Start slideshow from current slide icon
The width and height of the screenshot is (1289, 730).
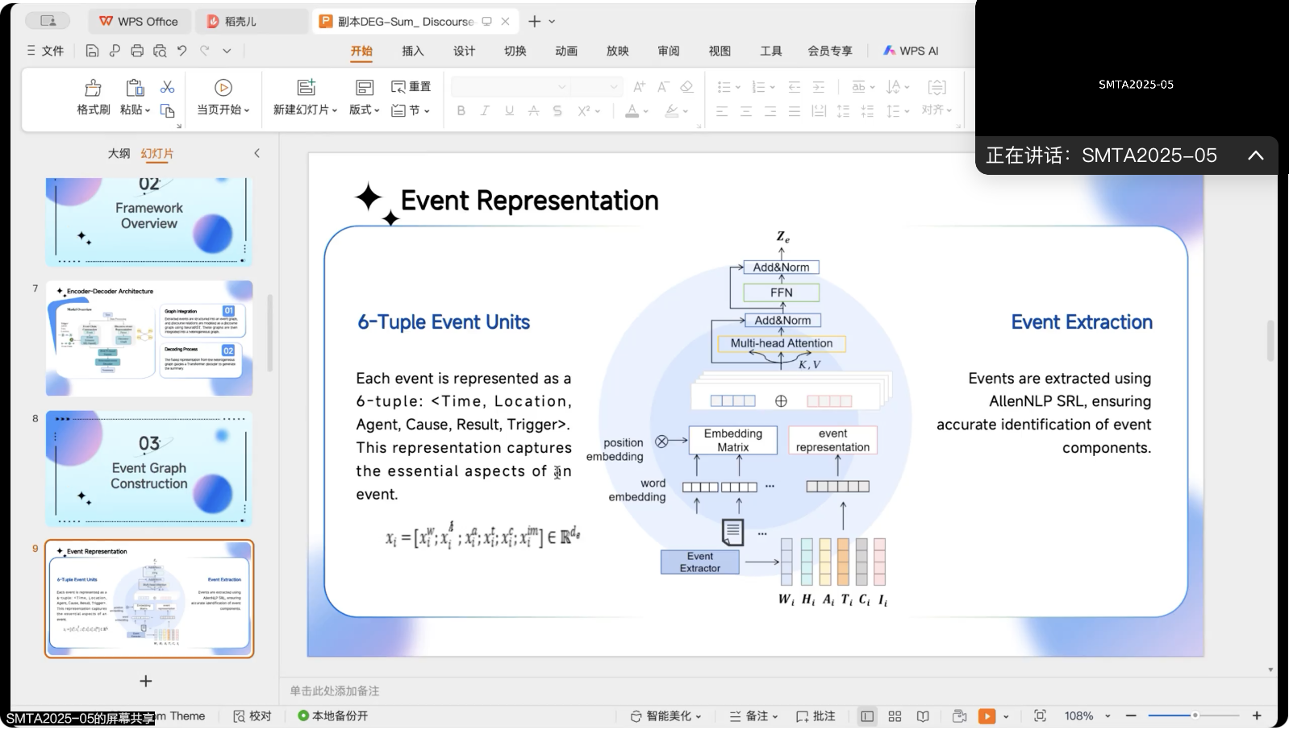[x=223, y=88]
